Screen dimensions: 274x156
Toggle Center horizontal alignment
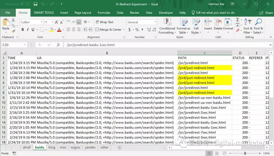pyautogui.click(x=74, y=29)
